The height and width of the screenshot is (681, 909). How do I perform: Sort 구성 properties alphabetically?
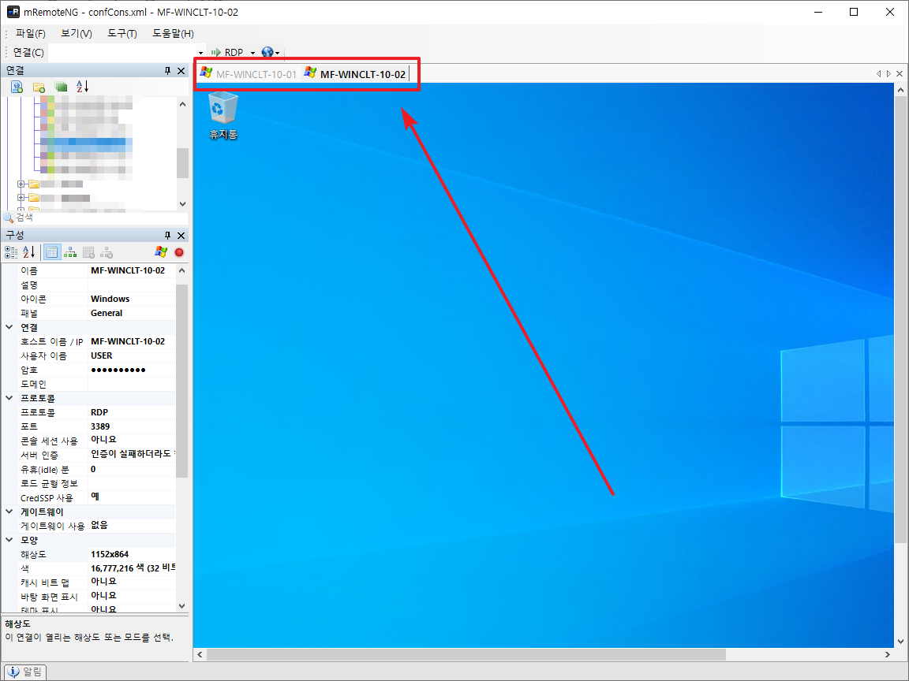click(28, 252)
